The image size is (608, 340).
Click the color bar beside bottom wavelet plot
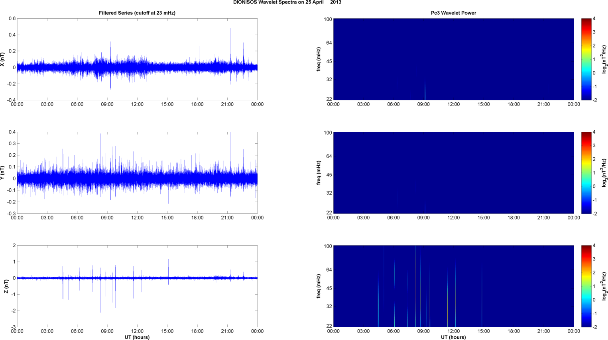[x=586, y=286]
